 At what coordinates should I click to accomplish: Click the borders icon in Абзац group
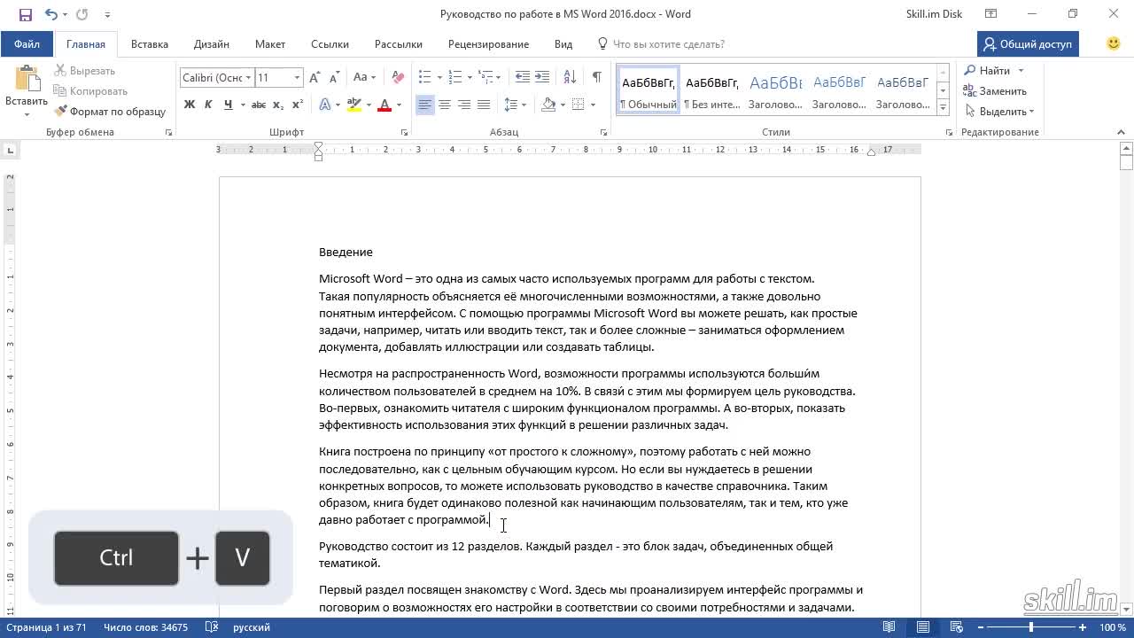pyautogui.click(x=578, y=105)
